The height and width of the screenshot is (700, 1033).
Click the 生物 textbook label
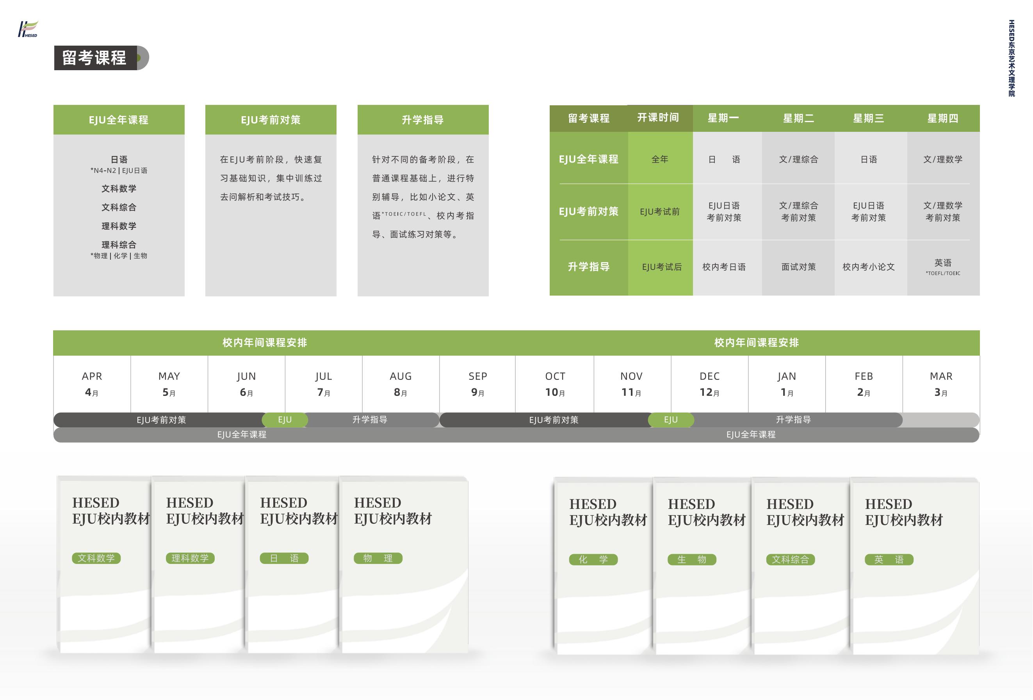692,559
